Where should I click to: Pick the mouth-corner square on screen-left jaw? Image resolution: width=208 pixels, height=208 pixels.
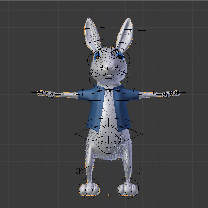[x=96, y=75]
